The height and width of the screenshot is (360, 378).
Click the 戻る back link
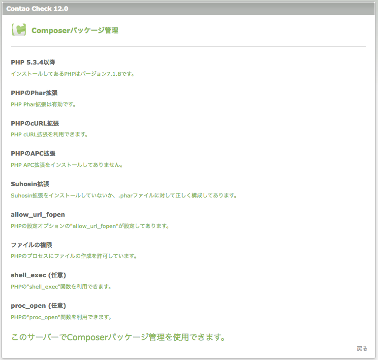click(362, 348)
